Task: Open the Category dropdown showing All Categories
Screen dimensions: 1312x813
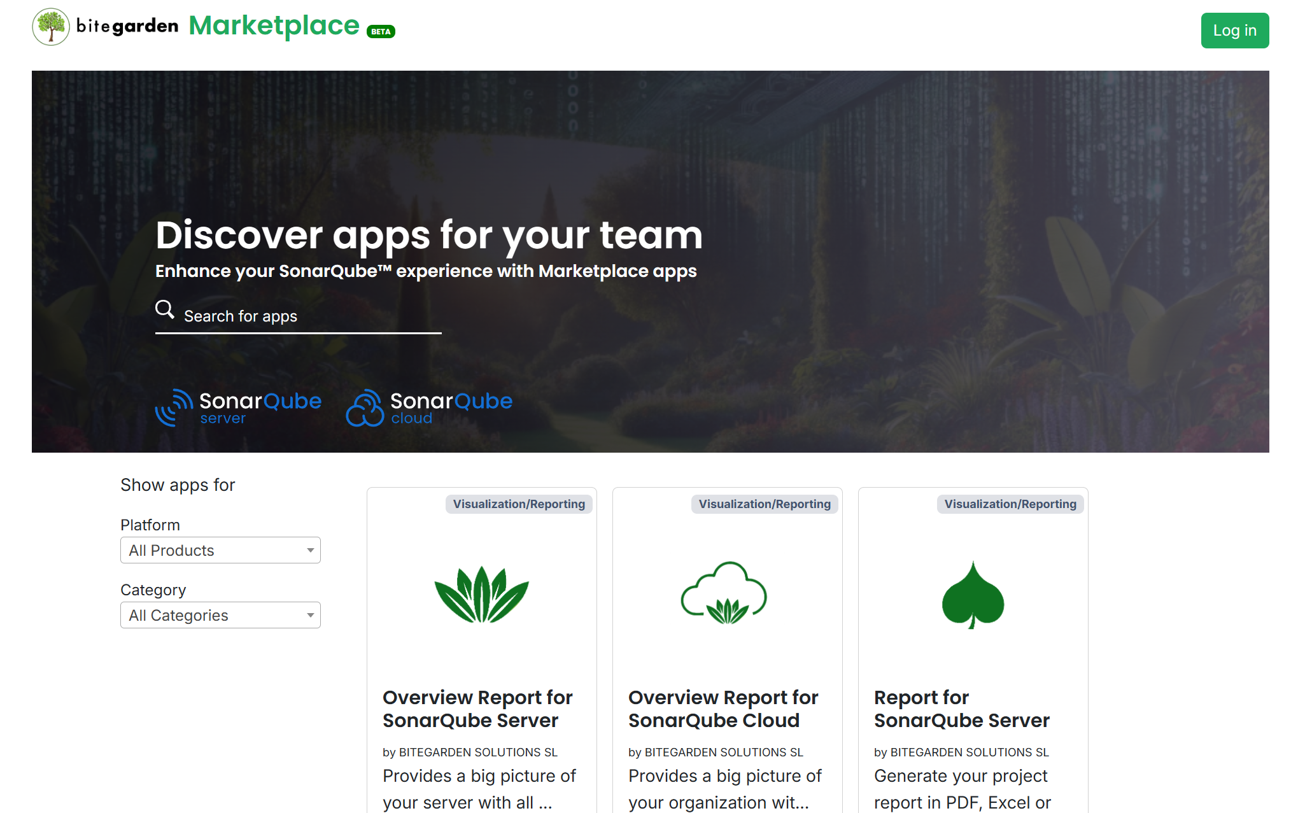Action: (220, 614)
